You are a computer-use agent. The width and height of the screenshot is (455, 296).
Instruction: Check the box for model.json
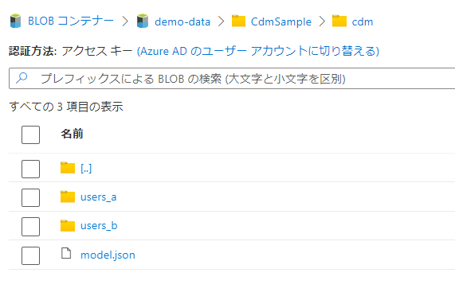(30, 255)
